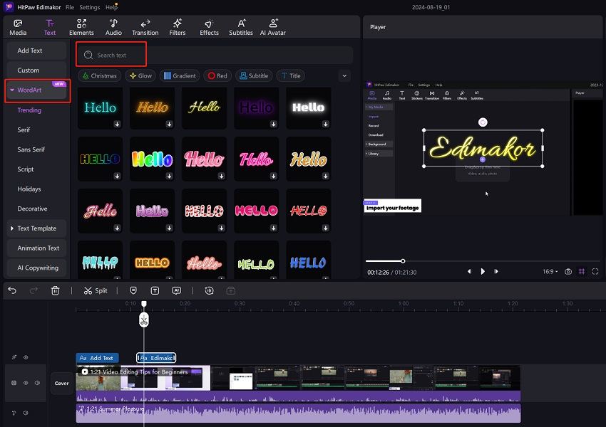
Task: Undo the last action
Action: click(12, 290)
